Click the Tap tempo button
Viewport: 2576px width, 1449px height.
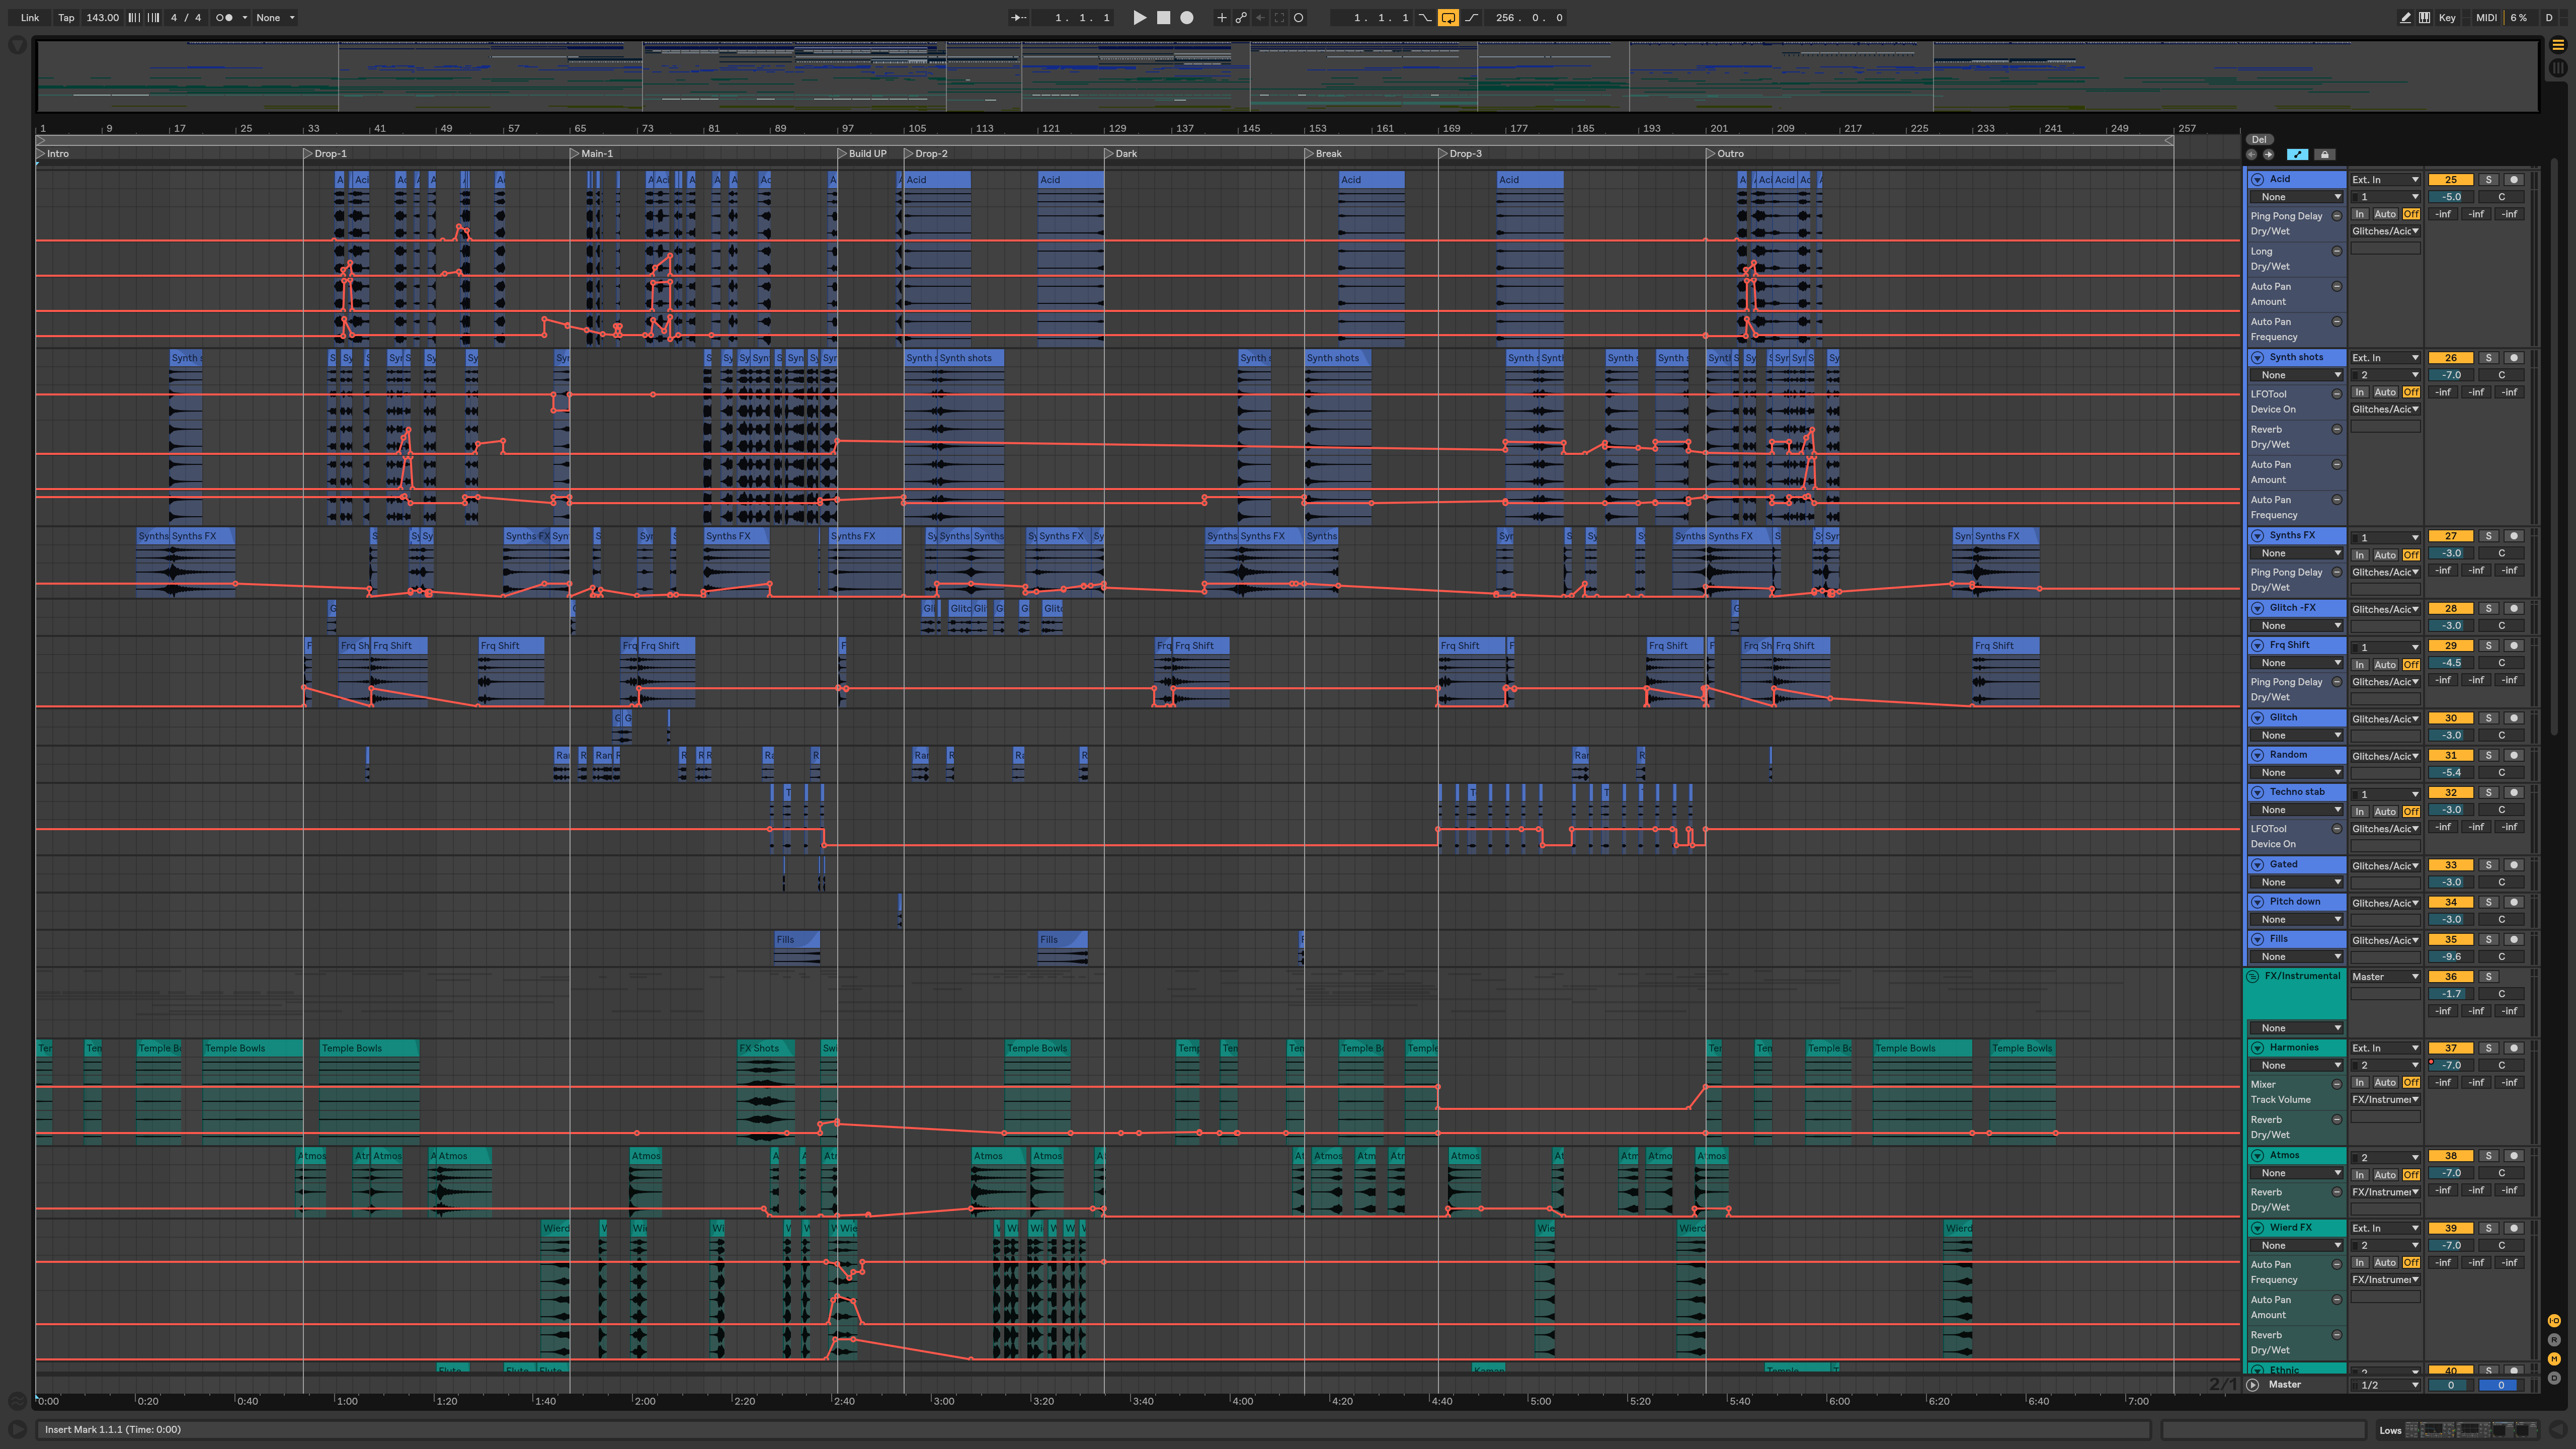click(x=66, y=17)
